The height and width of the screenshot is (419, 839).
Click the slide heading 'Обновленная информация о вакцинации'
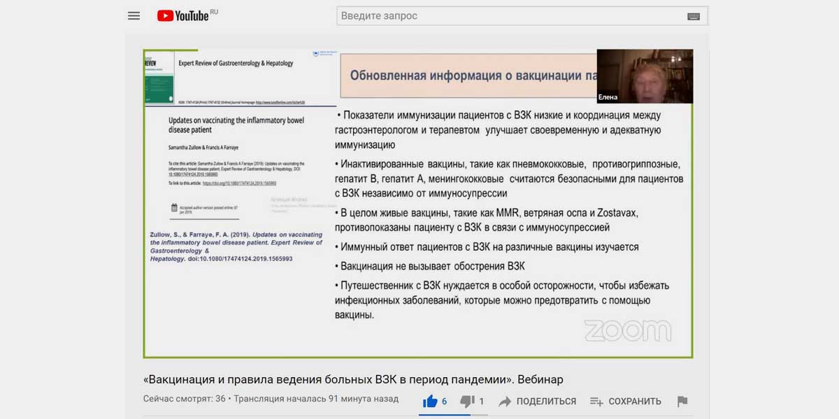(468, 75)
